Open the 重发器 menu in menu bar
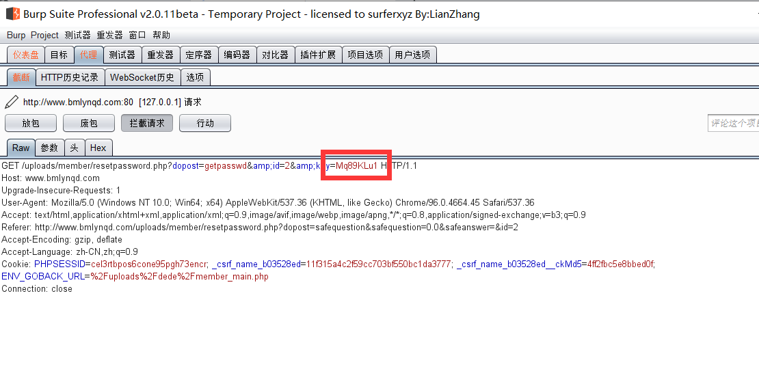 tap(110, 36)
